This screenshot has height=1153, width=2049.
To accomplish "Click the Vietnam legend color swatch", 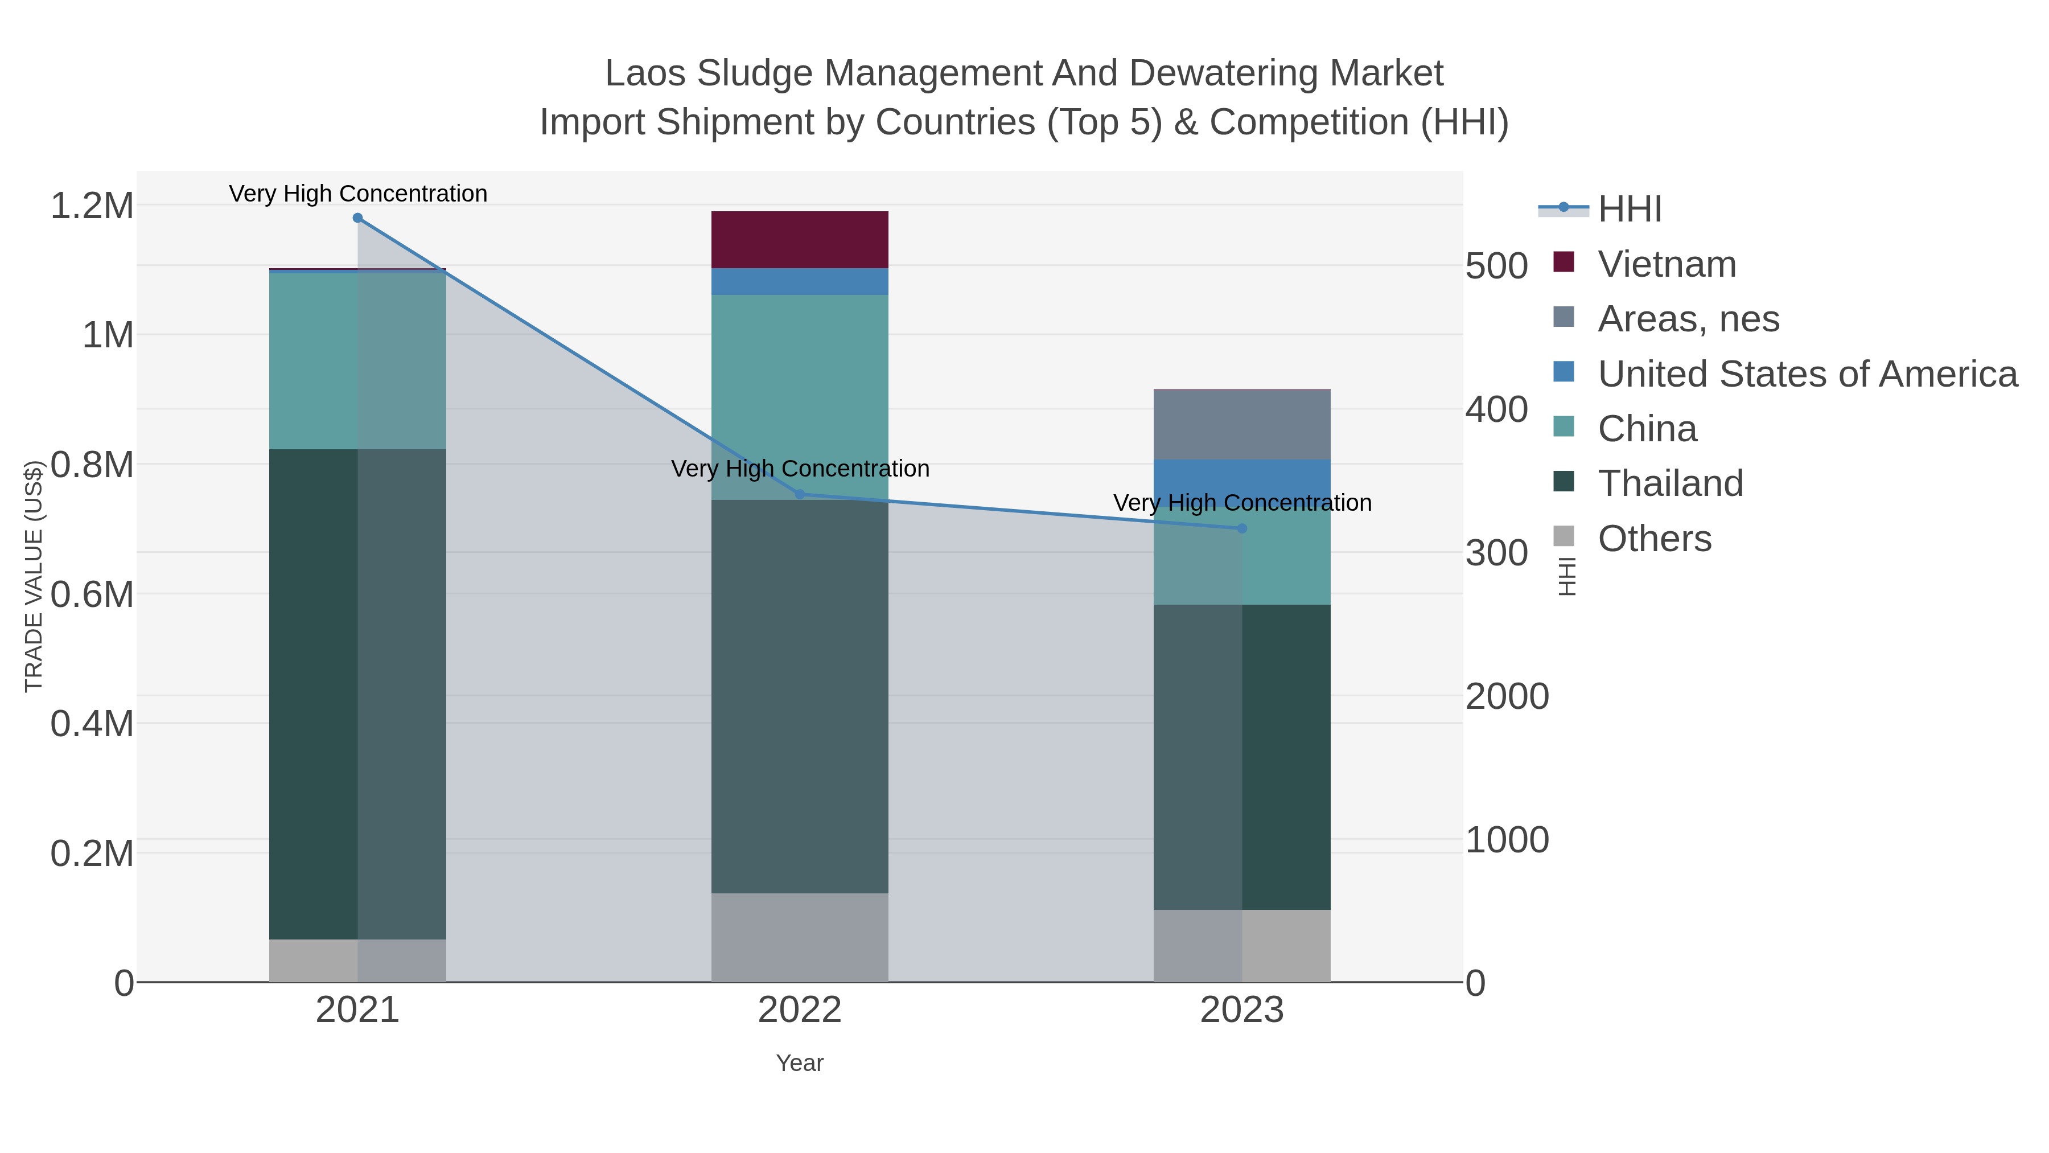I will 1564,262.
